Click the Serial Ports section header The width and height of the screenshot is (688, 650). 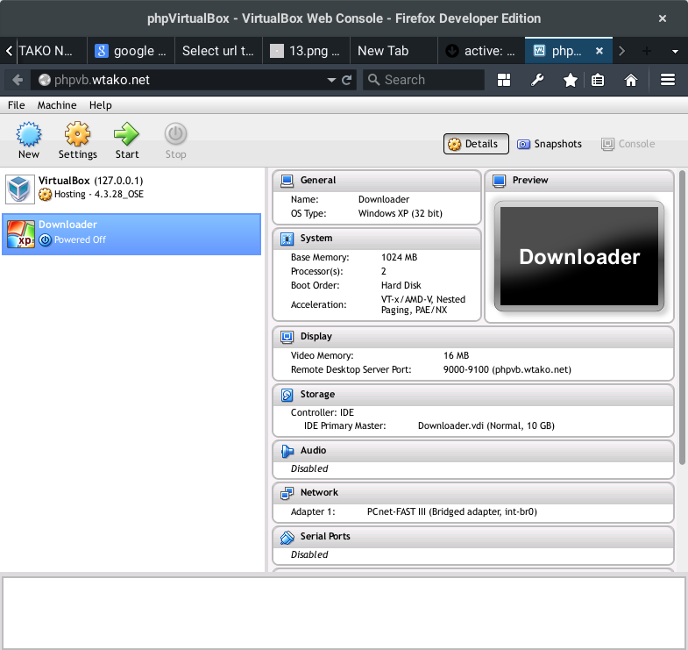(x=473, y=537)
